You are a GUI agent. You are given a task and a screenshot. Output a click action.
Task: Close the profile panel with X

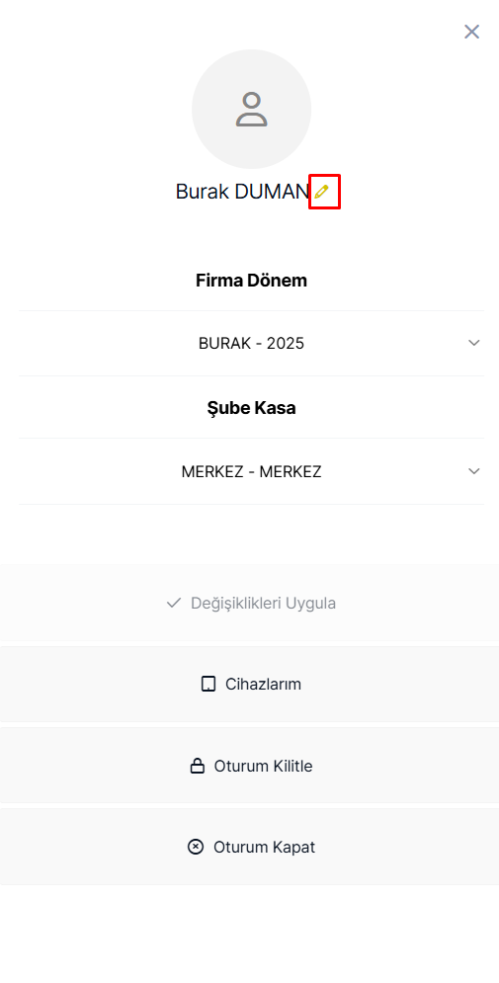[471, 32]
